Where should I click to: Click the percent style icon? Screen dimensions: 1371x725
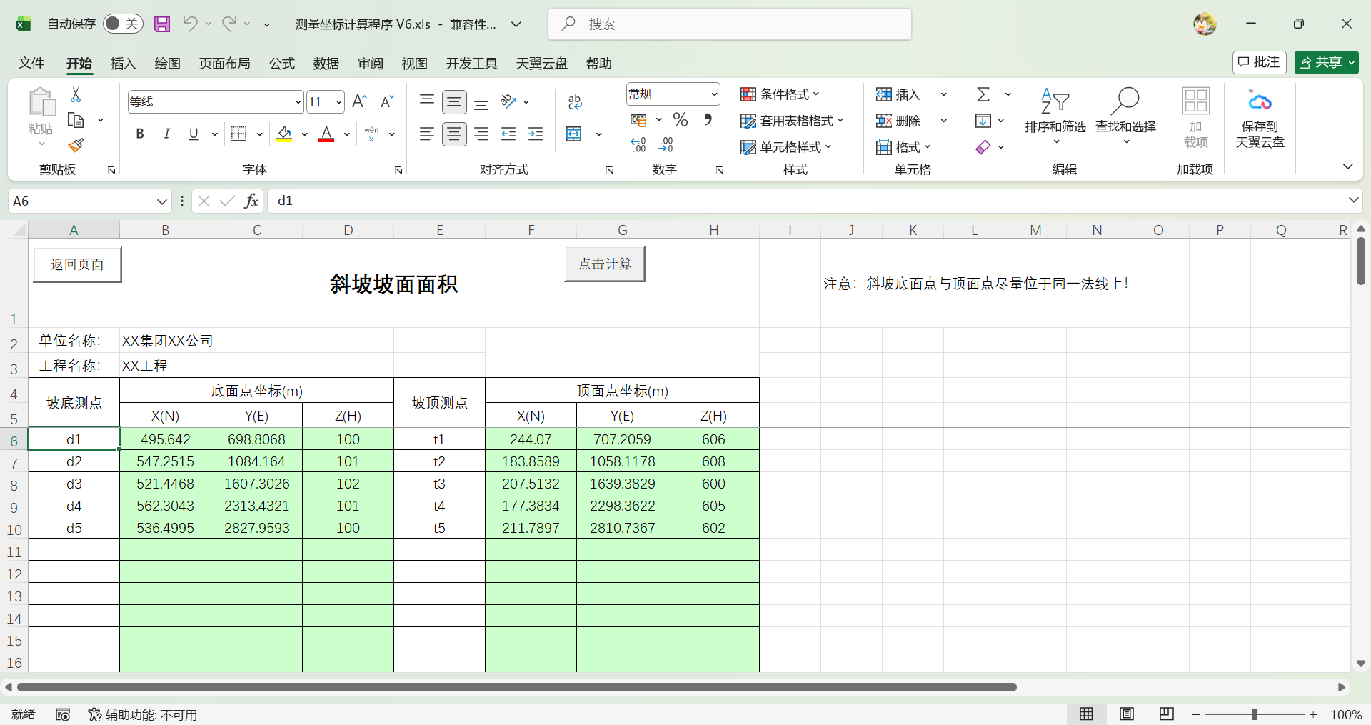point(681,120)
